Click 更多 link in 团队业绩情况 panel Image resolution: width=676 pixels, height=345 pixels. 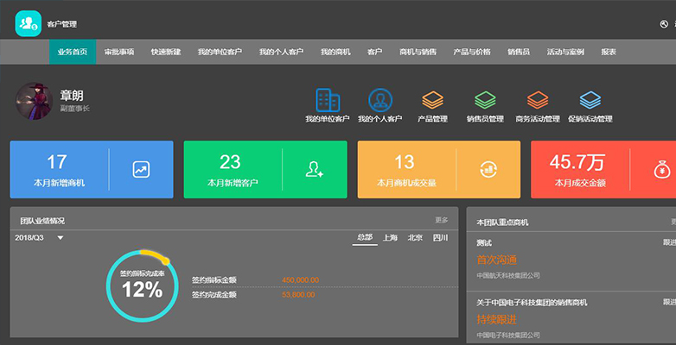[x=442, y=220]
